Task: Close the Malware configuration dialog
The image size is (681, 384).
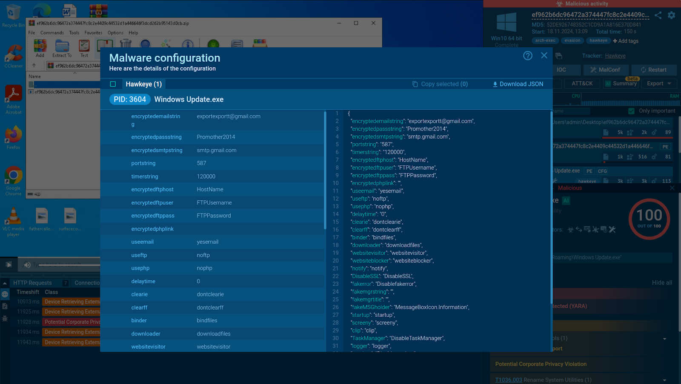Action: pyautogui.click(x=544, y=55)
